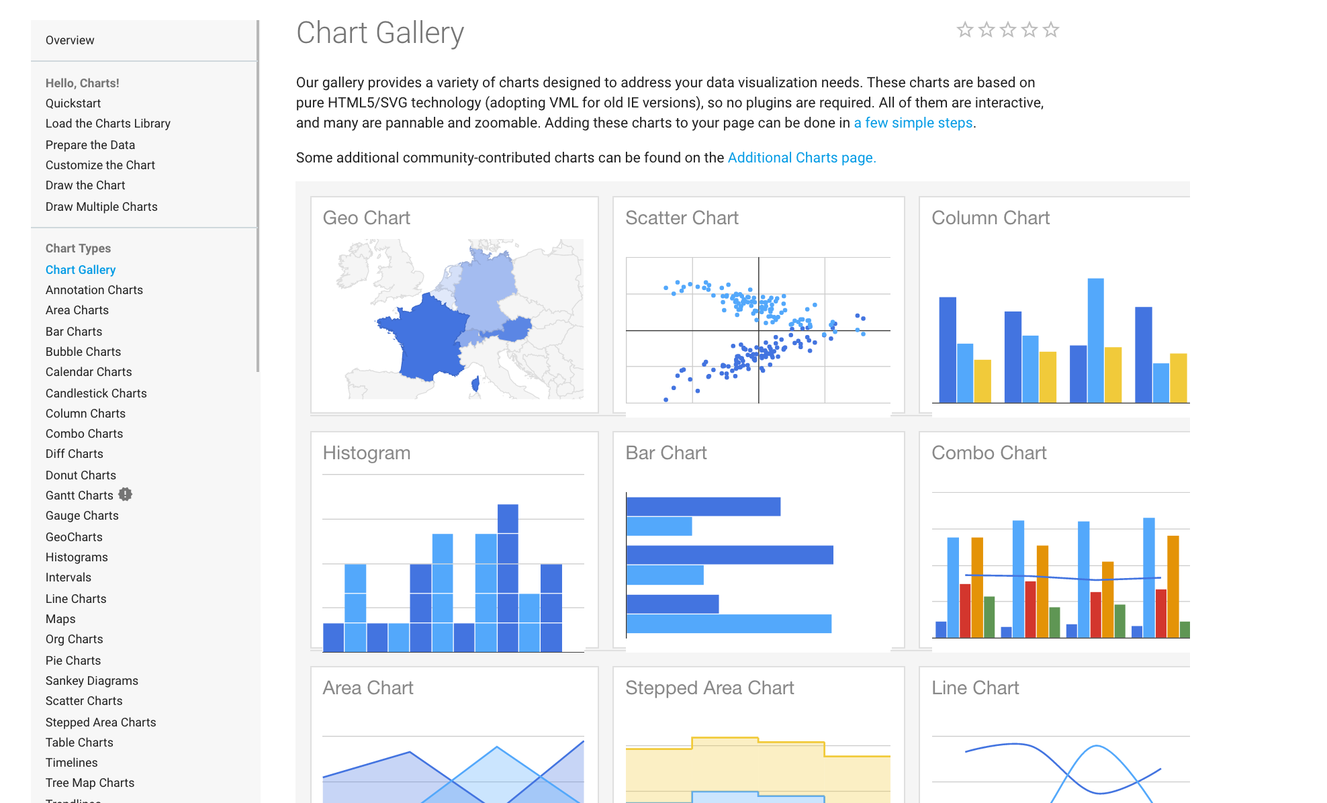Expand the Hello Charts section
The width and height of the screenshot is (1327, 803).
pos(81,83)
